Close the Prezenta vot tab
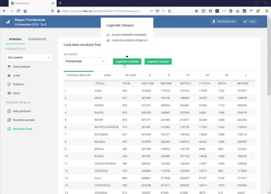The height and width of the screenshot is (194, 271). point(53,3)
